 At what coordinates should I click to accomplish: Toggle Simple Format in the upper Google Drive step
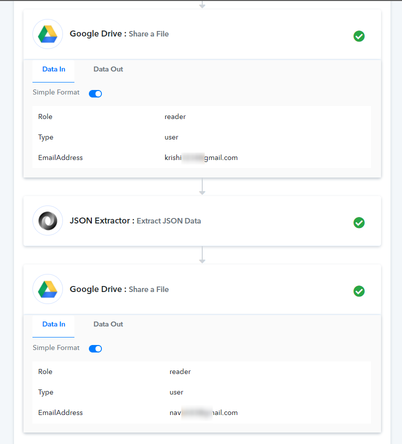[x=95, y=93]
